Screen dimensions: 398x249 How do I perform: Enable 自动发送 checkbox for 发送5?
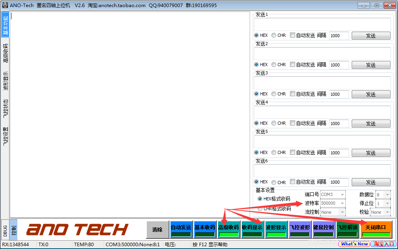292,152
